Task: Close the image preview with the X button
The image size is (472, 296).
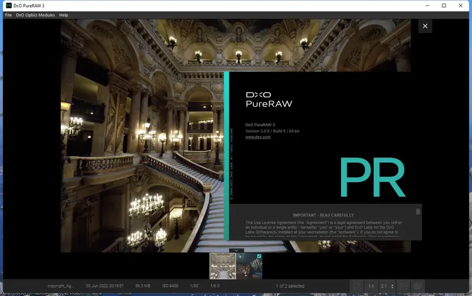Action: [425, 26]
